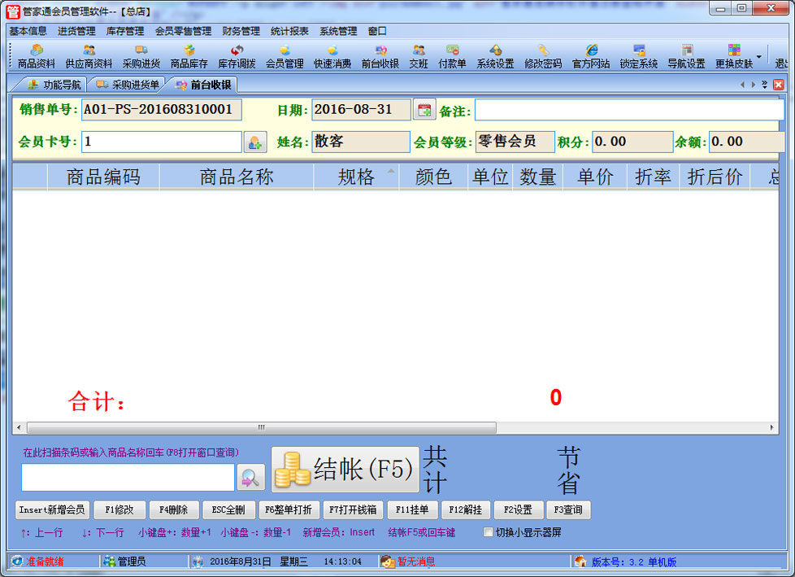Open 官方网站 toolbar shortcut

(591, 56)
